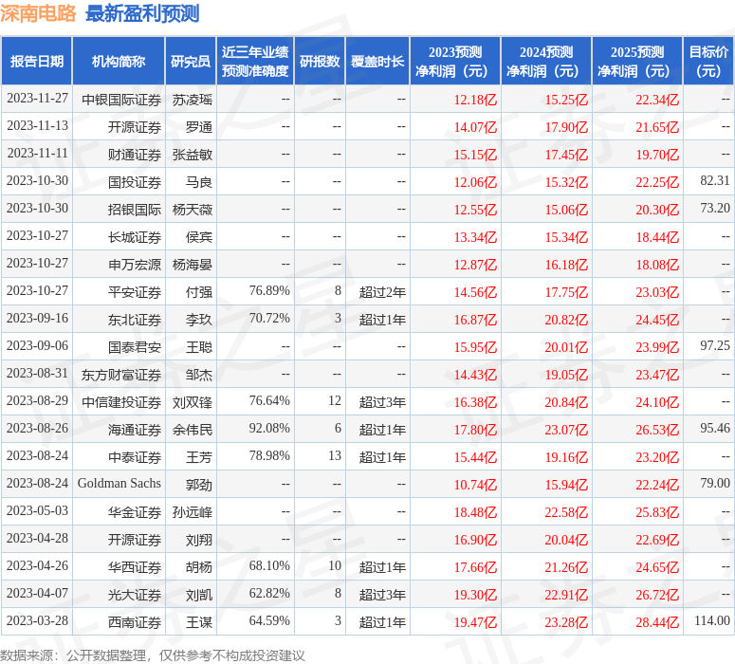The width and height of the screenshot is (735, 664).
Task: Click institution 财通证券
Action: pyautogui.click(x=135, y=155)
